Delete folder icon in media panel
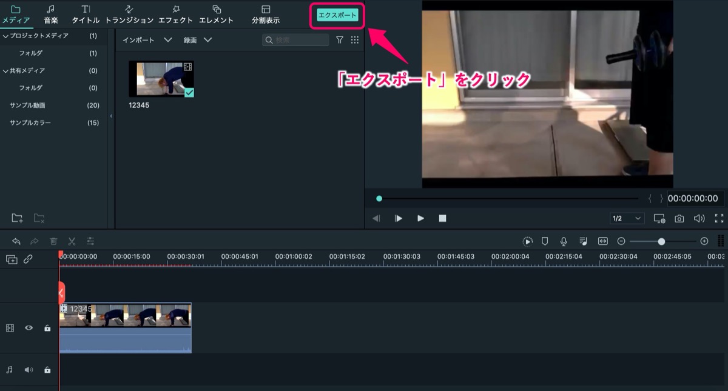Image resolution: width=728 pixels, height=391 pixels. [39, 218]
